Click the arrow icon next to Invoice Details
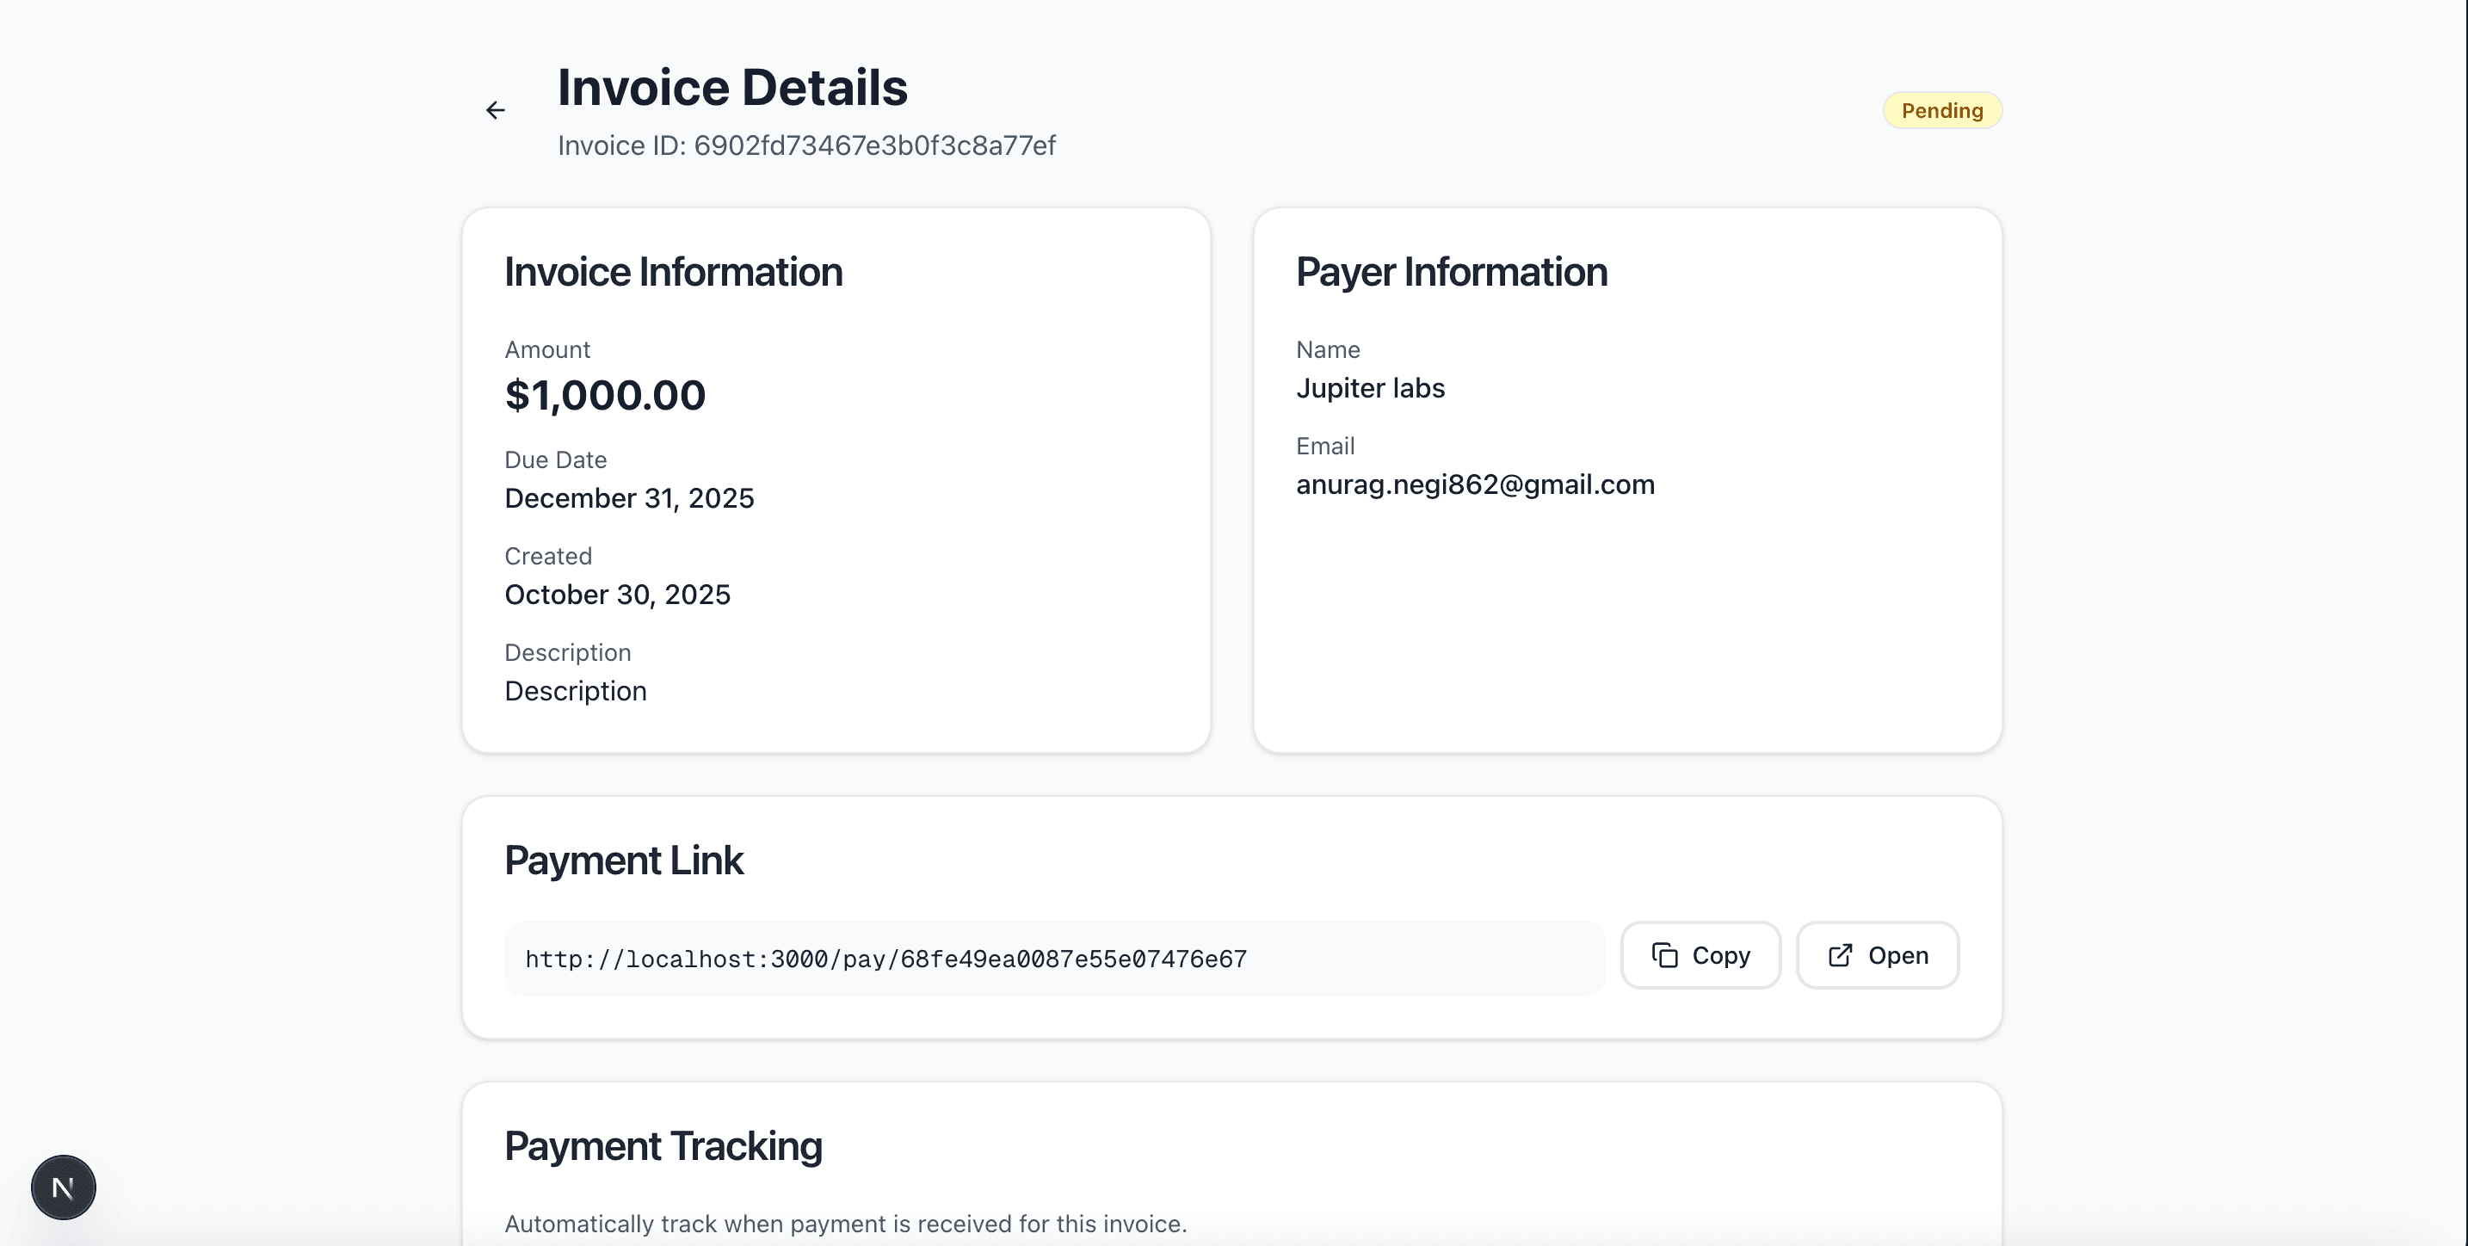2468x1246 pixels. pyautogui.click(x=496, y=109)
